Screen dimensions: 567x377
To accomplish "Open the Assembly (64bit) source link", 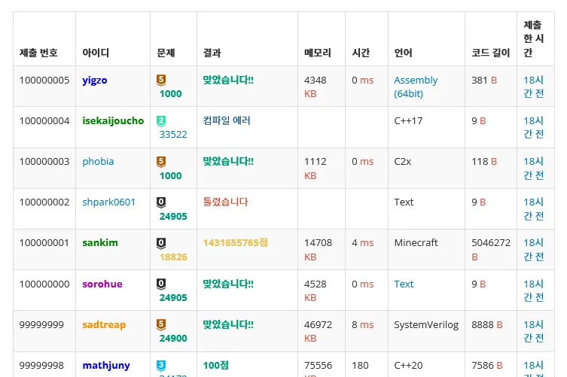I will [416, 87].
